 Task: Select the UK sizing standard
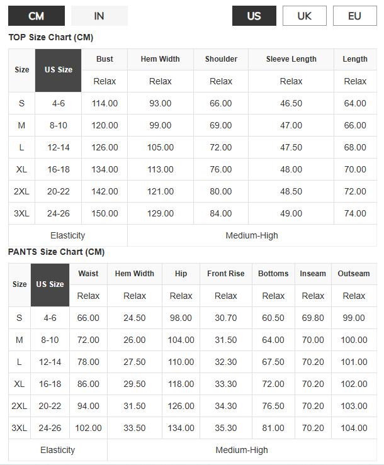coord(304,16)
